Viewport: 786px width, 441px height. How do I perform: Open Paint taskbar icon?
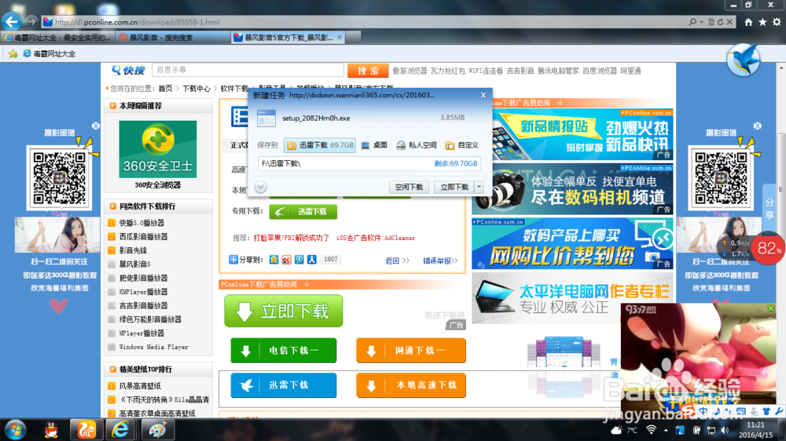click(x=157, y=430)
